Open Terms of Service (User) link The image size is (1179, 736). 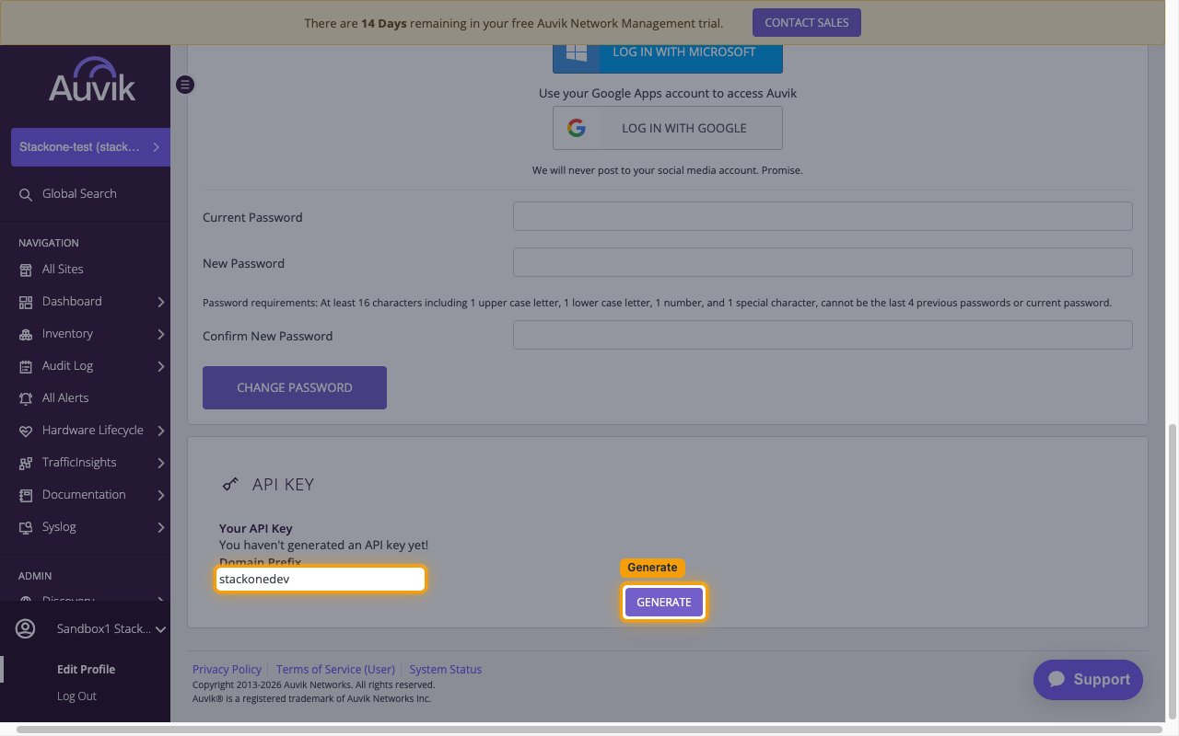pyautogui.click(x=335, y=669)
